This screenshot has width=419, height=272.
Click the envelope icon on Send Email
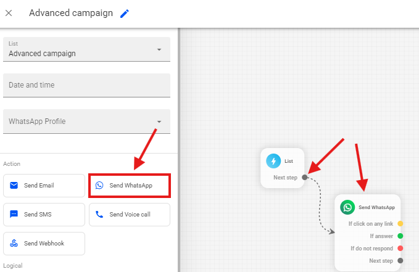click(x=14, y=186)
